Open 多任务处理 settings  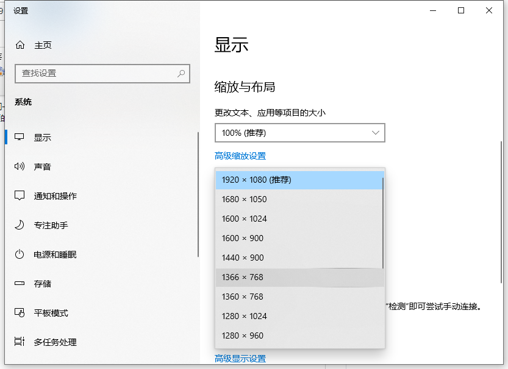pos(18,342)
